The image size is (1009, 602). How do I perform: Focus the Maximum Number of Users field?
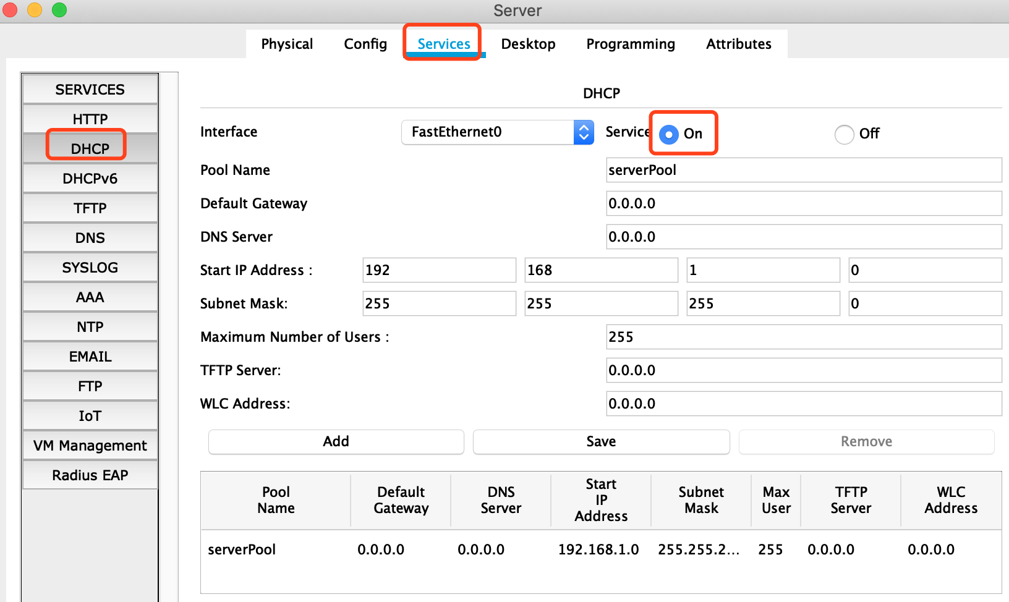tap(803, 337)
